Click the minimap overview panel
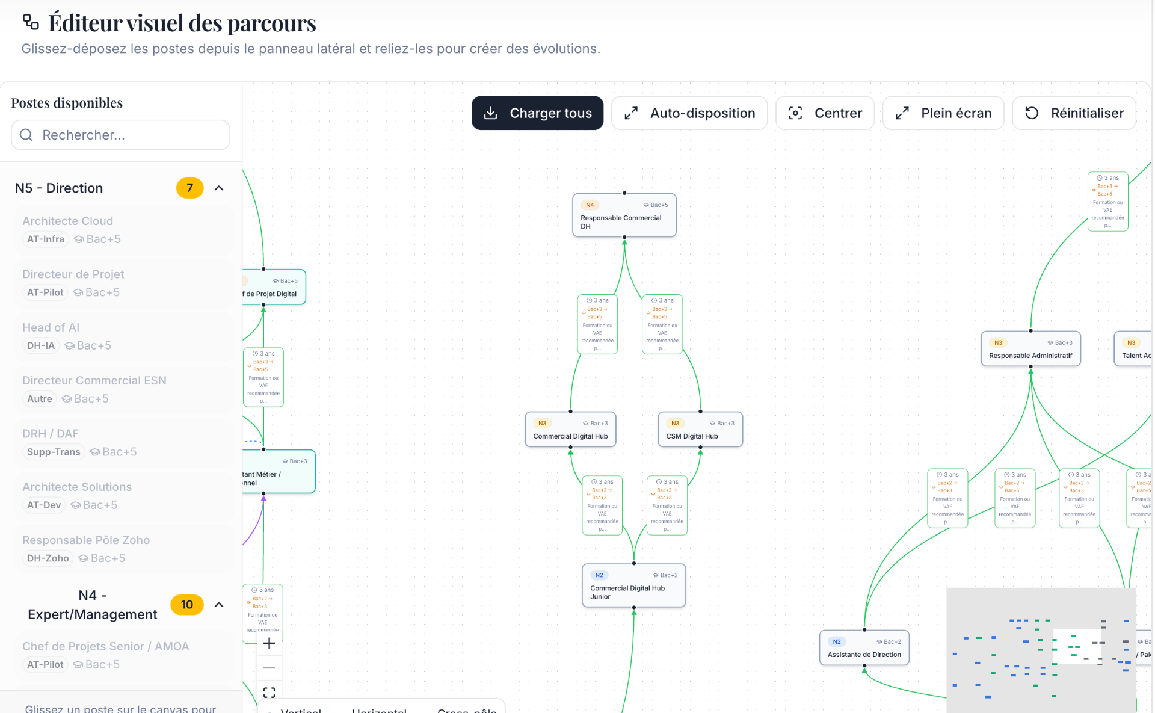The image size is (1155, 713). 1041,650
